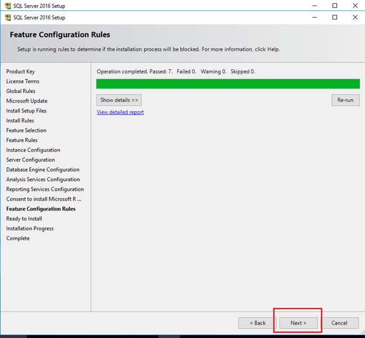Viewport: 365px width, 338px height.
Task: Click the green rule progress bar
Action: [227, 84]
